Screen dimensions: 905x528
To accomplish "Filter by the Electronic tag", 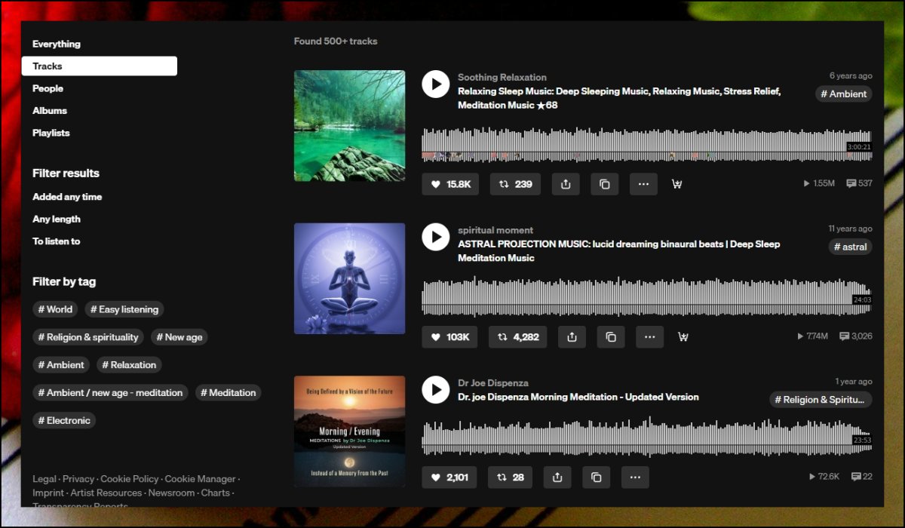I will [x=64, y=421].
